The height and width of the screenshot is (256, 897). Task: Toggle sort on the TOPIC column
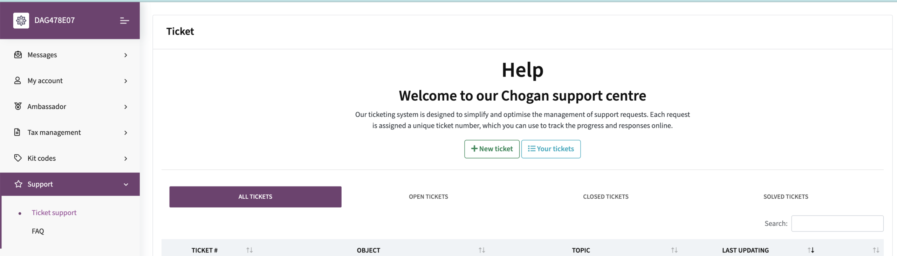pyautogui.click(x=674, y=250)
